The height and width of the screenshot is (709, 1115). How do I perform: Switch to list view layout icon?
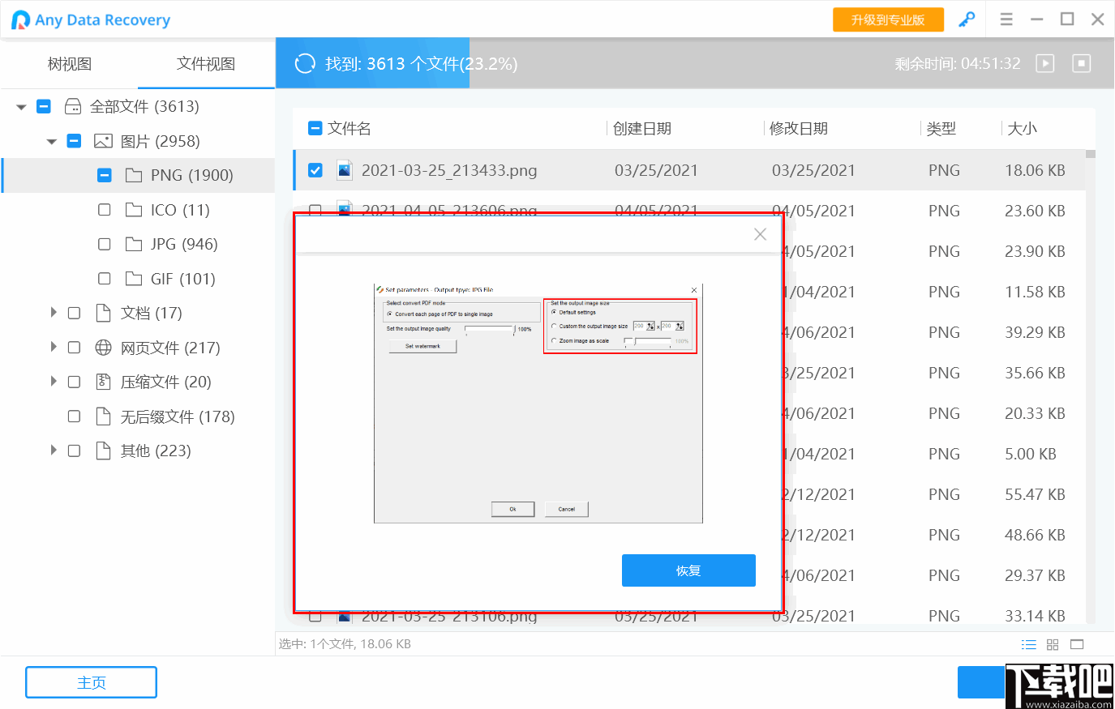coord(1029,644)
